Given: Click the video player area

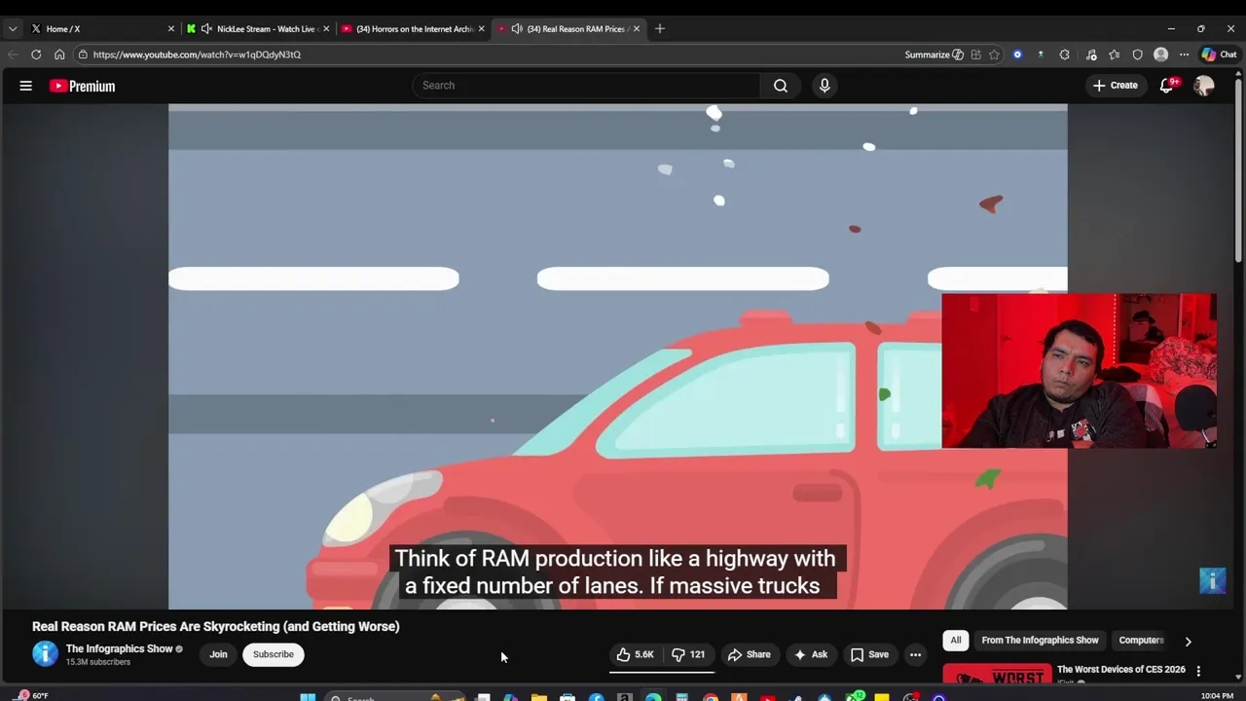Looking at the screenshot, I should point(617,356).
